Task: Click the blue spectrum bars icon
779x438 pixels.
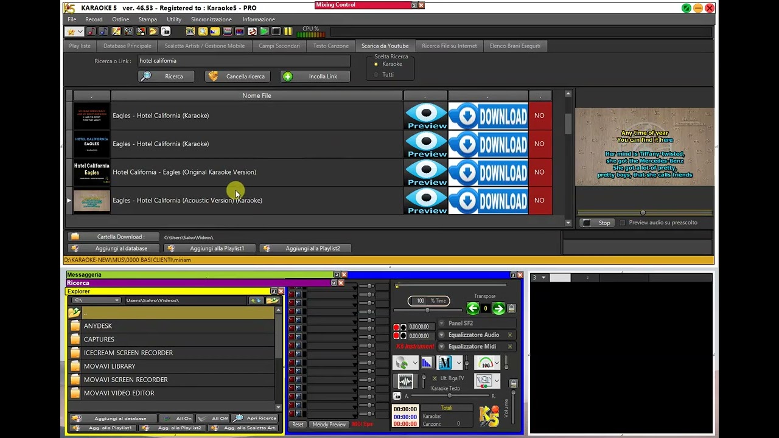Action: tap(427, 363)
